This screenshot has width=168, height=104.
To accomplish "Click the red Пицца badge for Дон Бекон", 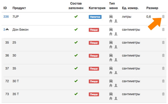I will 94,30.
